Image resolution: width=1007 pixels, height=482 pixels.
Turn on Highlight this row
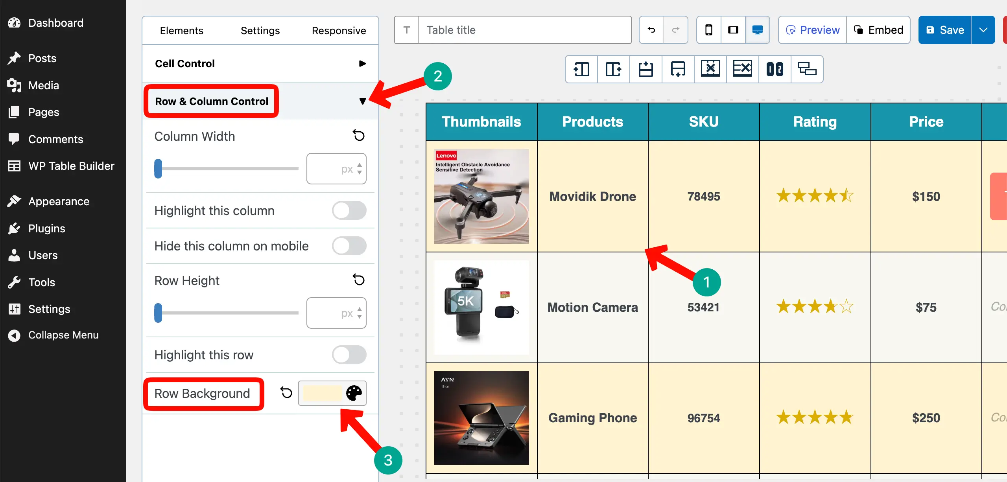pyautogui.click(x=349, y=355)
